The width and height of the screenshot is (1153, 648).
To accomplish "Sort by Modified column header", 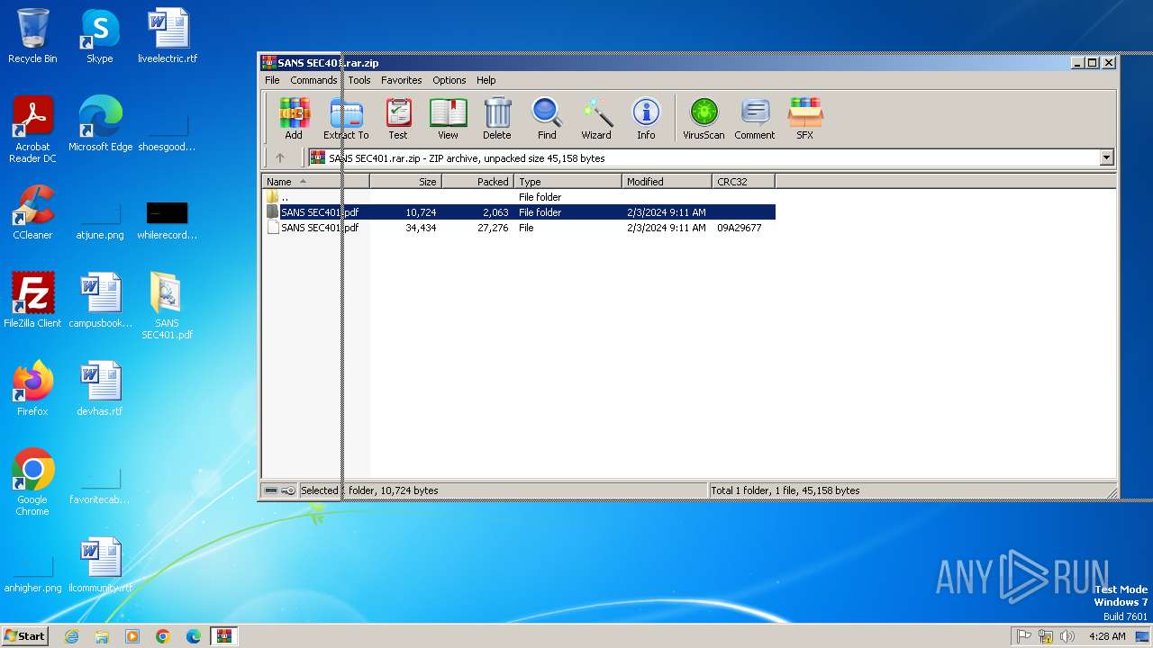I will pos(667,182).
